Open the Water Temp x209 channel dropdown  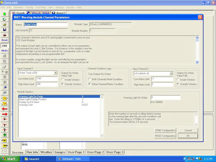point(56,73)
